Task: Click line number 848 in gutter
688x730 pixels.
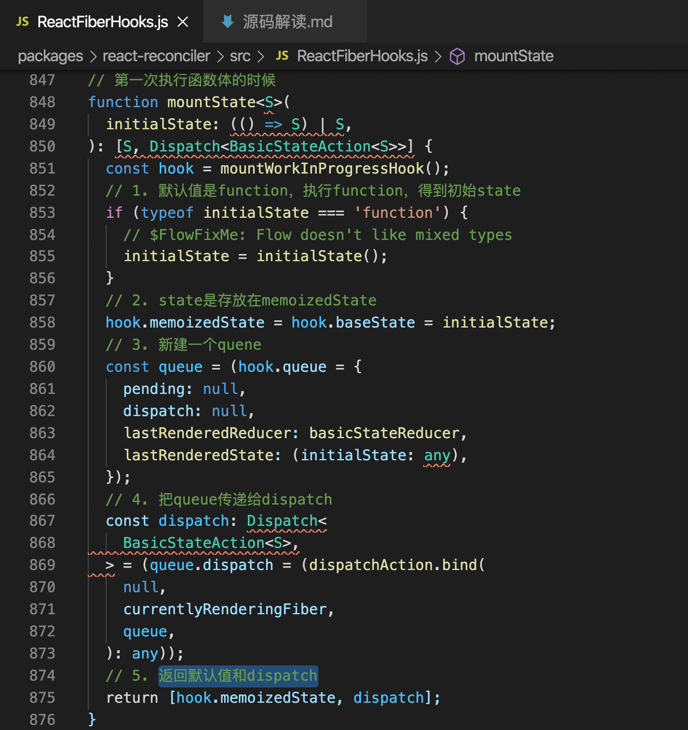Action: (x=42, y=102)
